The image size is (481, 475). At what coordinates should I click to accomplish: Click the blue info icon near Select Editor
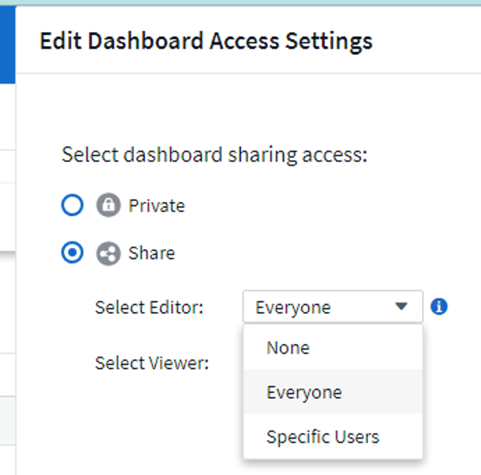pyautogui.click(x=439, y=306)
